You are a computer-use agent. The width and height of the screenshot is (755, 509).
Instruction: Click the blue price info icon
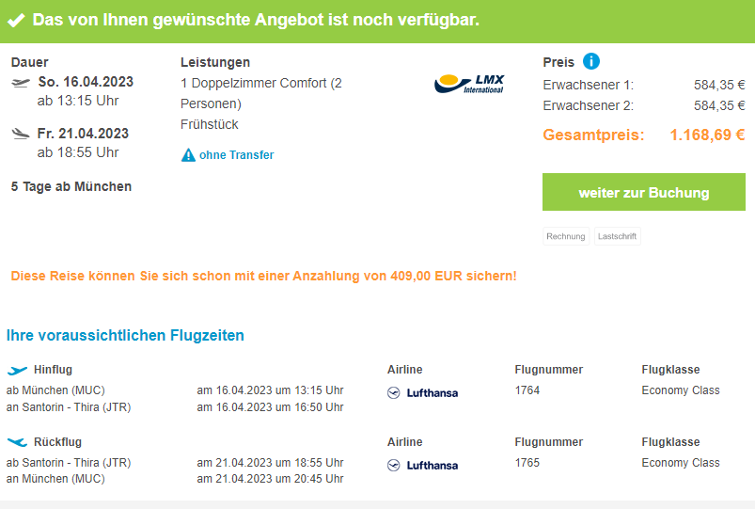point(590,62)
